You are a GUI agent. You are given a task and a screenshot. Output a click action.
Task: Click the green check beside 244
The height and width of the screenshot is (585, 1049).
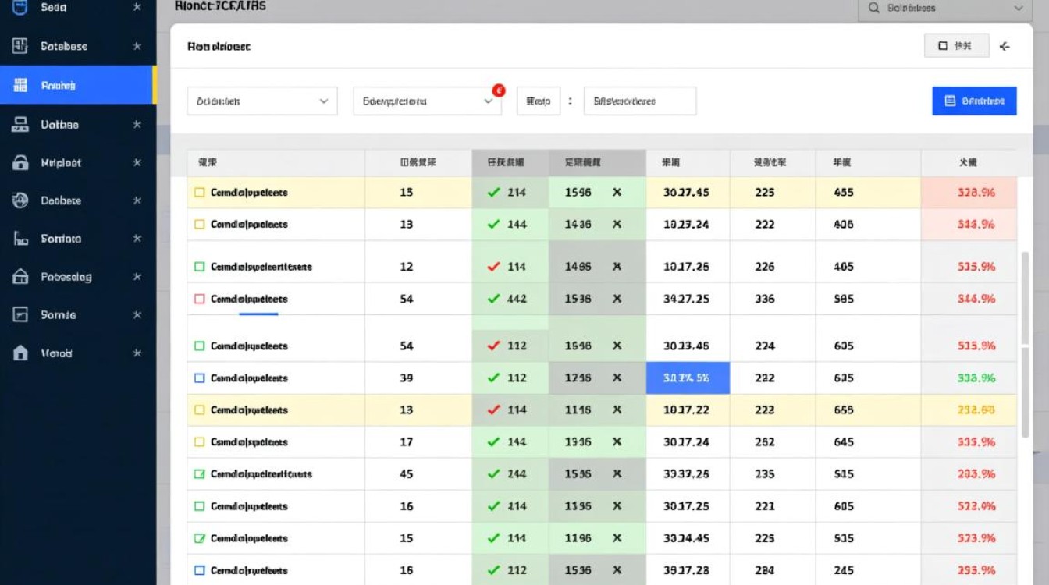pos(493,473)
